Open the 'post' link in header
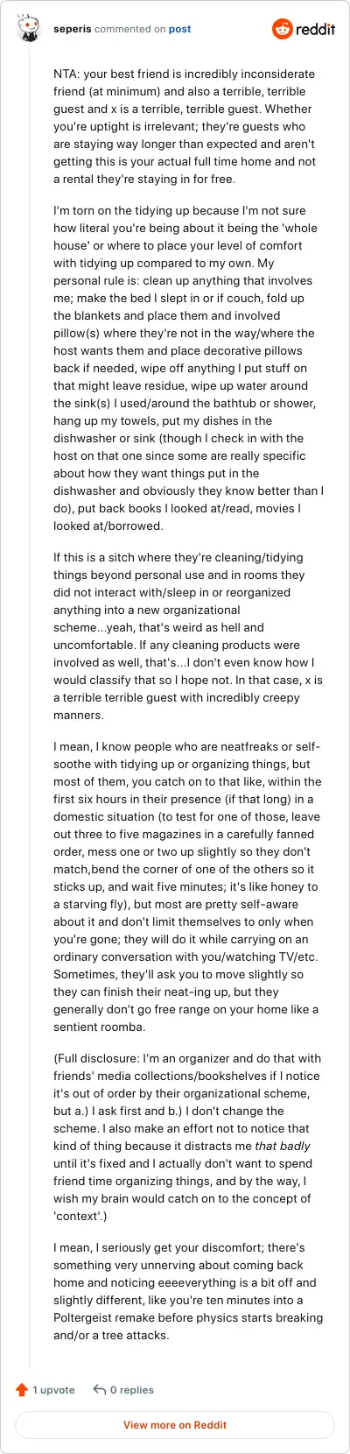The height and width of the screenshot is (1454, 350). 180,29
